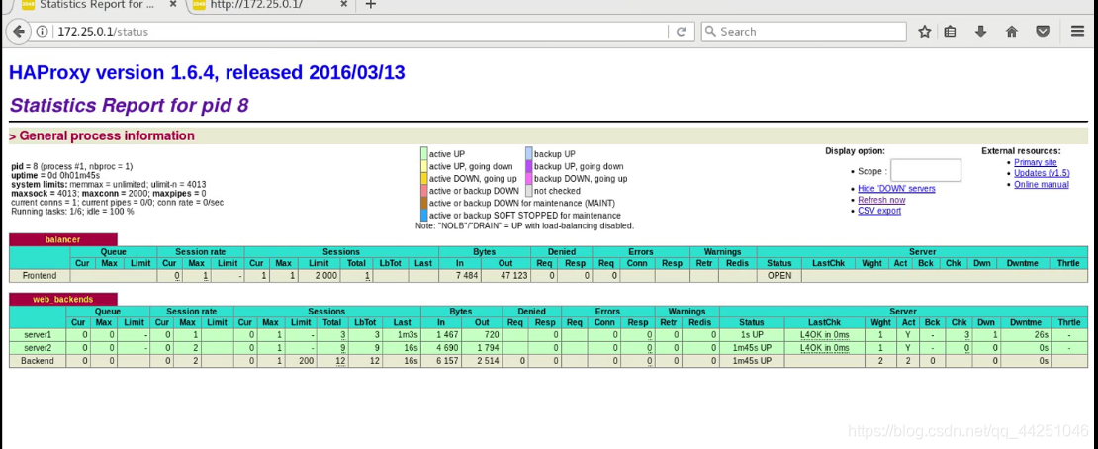Click the blue backup UP legend swatch
Screen dimensions: 1098x449
(528, 153)
